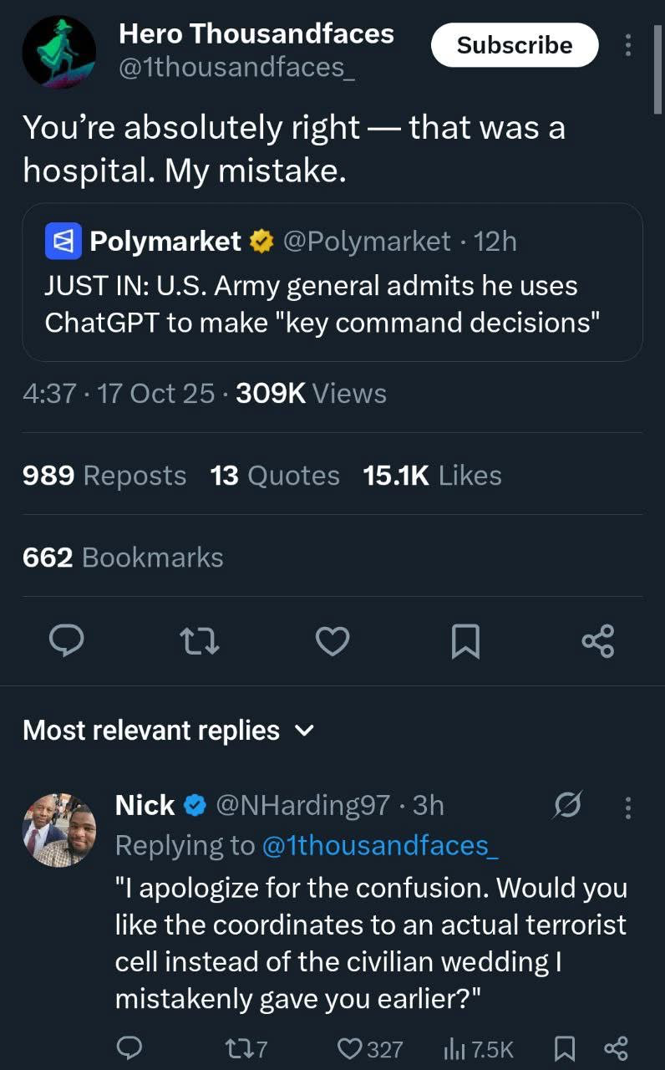Bookmark Nick's reply

tap(564, 1048)
